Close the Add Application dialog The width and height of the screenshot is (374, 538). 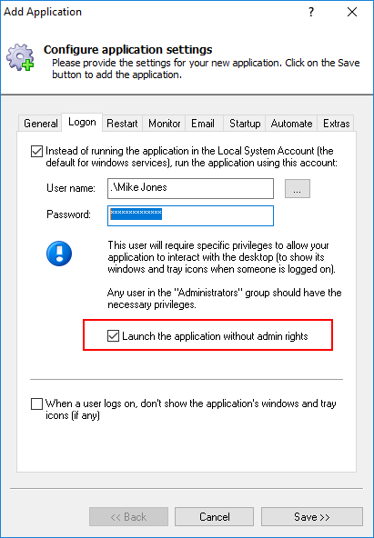[352, 13]
